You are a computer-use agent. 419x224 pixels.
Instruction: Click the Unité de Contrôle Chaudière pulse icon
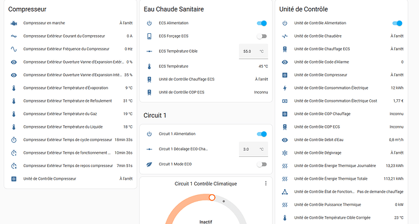285,36
